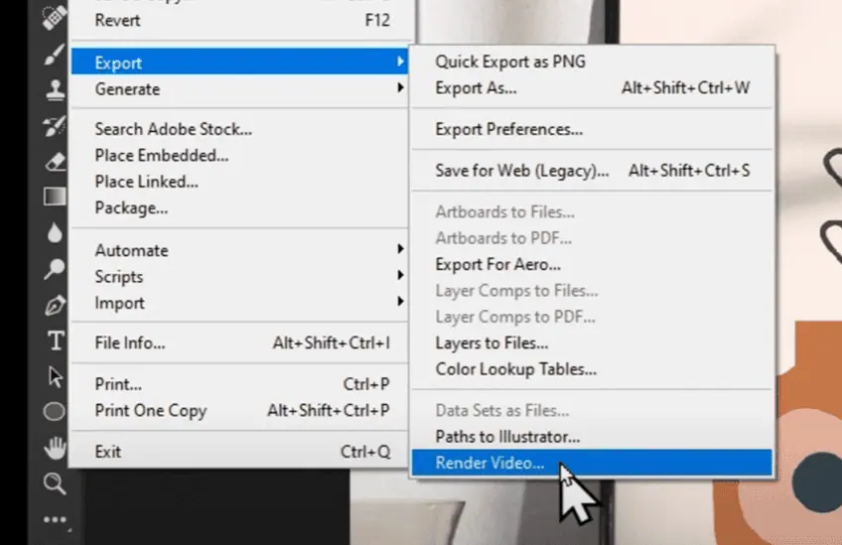This screenshot has height=545, width=842.
Task: Select the Pen tool
Action: 54,305
